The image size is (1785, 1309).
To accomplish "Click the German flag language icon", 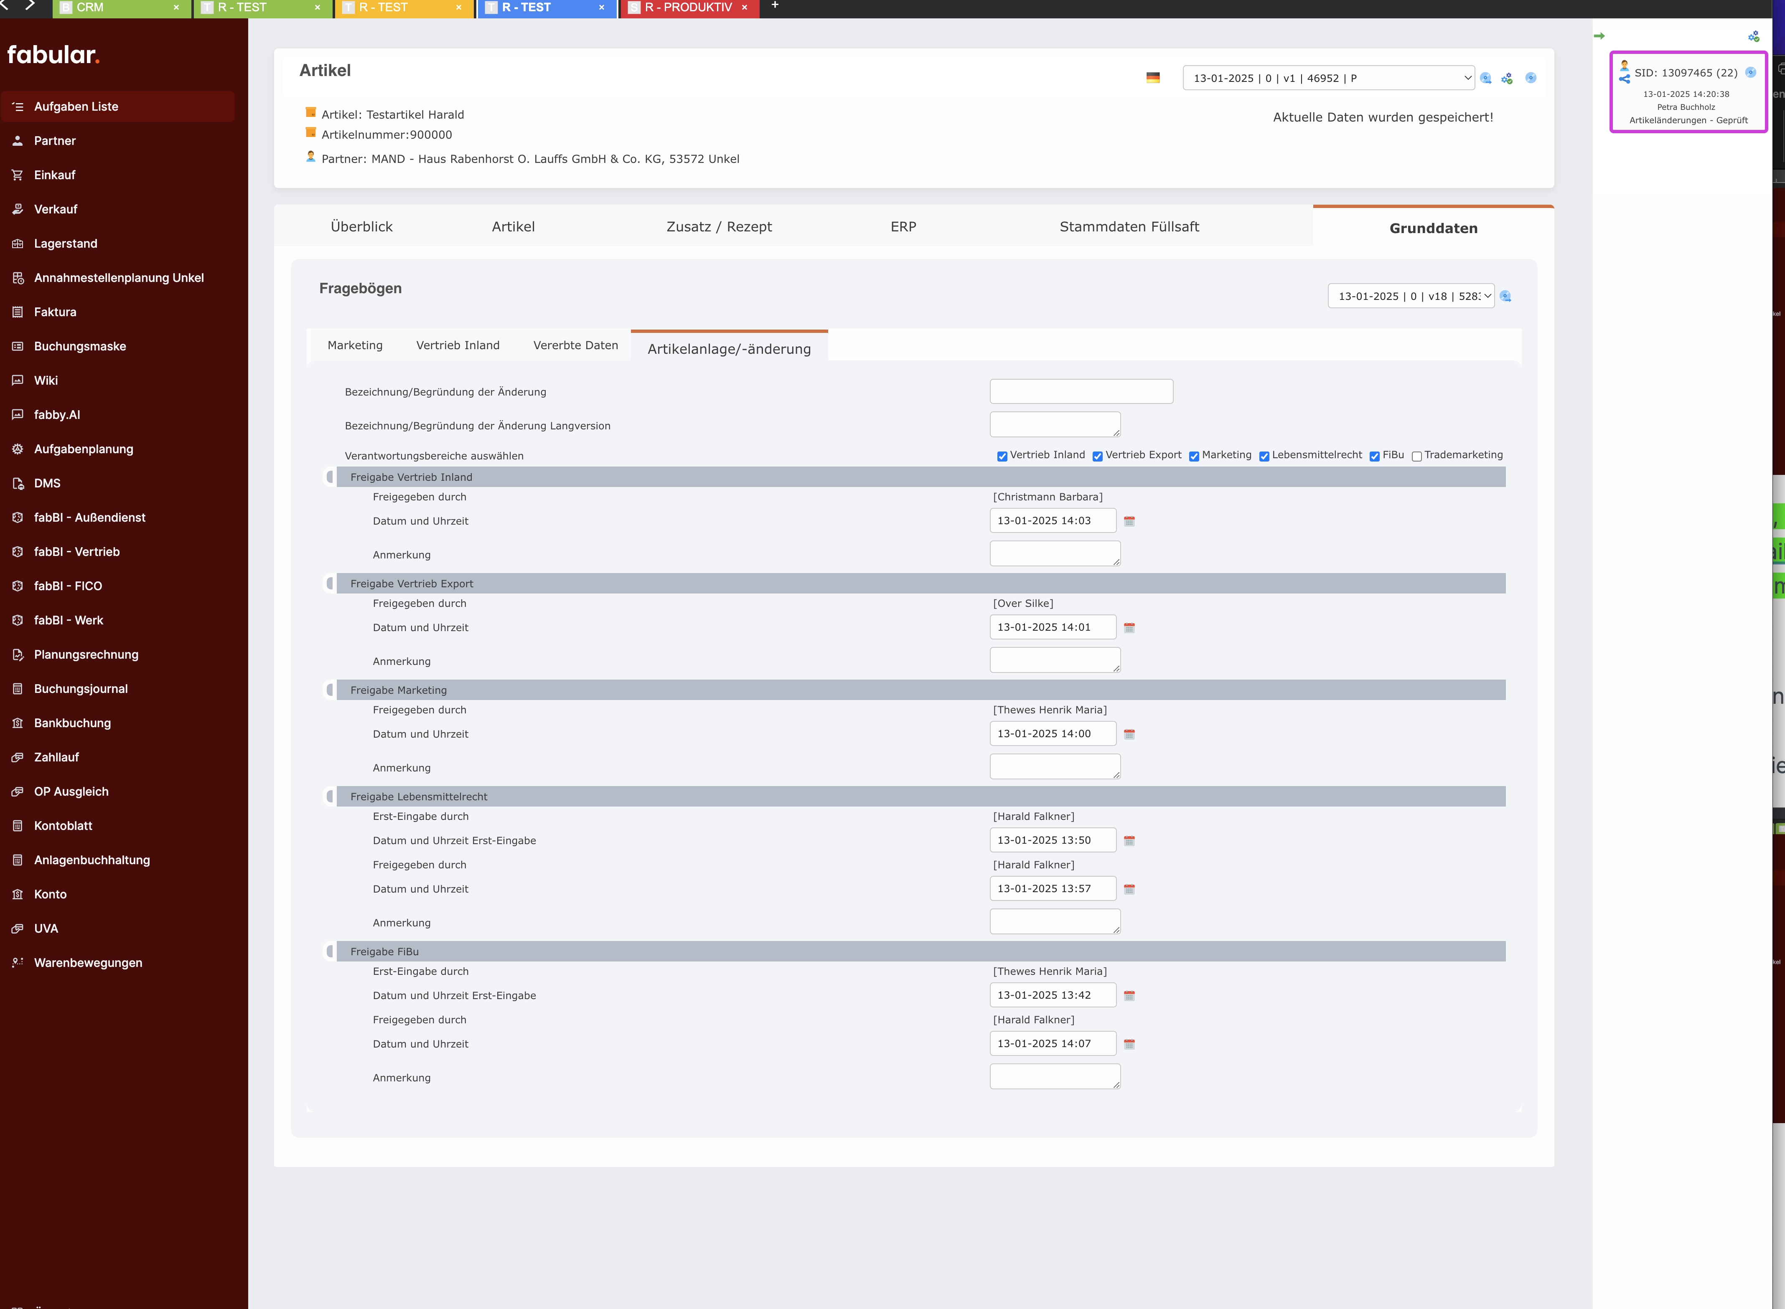I will click(1154, 79).
